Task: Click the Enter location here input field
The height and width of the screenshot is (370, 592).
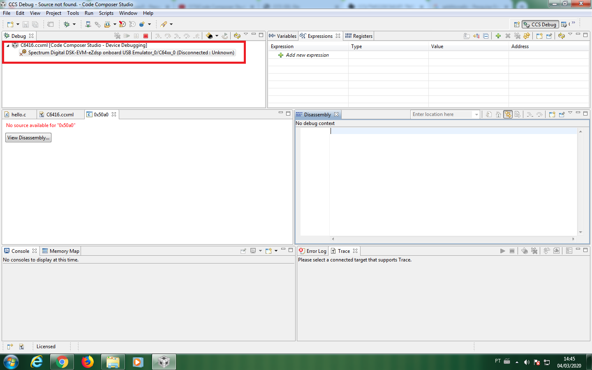Action: coord(442,115)
